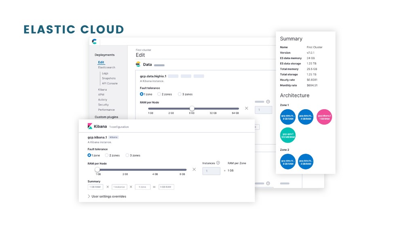Click the Zone 2 8 GB RAM node circle

tap(287, 161)
